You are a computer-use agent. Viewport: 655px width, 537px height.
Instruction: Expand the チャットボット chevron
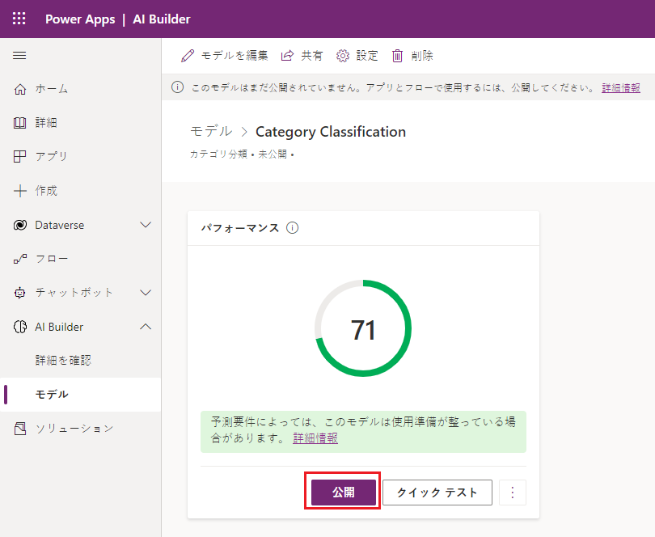146,293
